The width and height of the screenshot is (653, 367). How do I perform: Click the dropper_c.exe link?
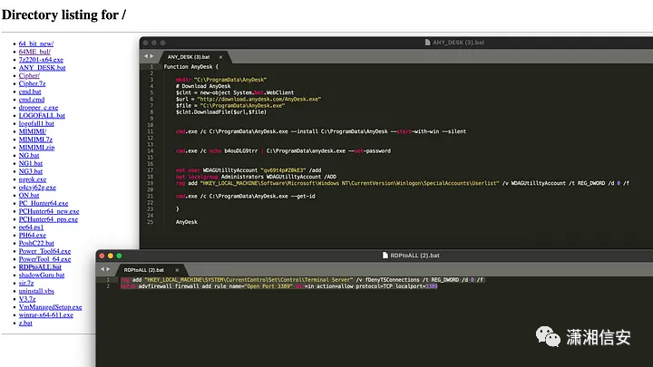tap(38, 107)
